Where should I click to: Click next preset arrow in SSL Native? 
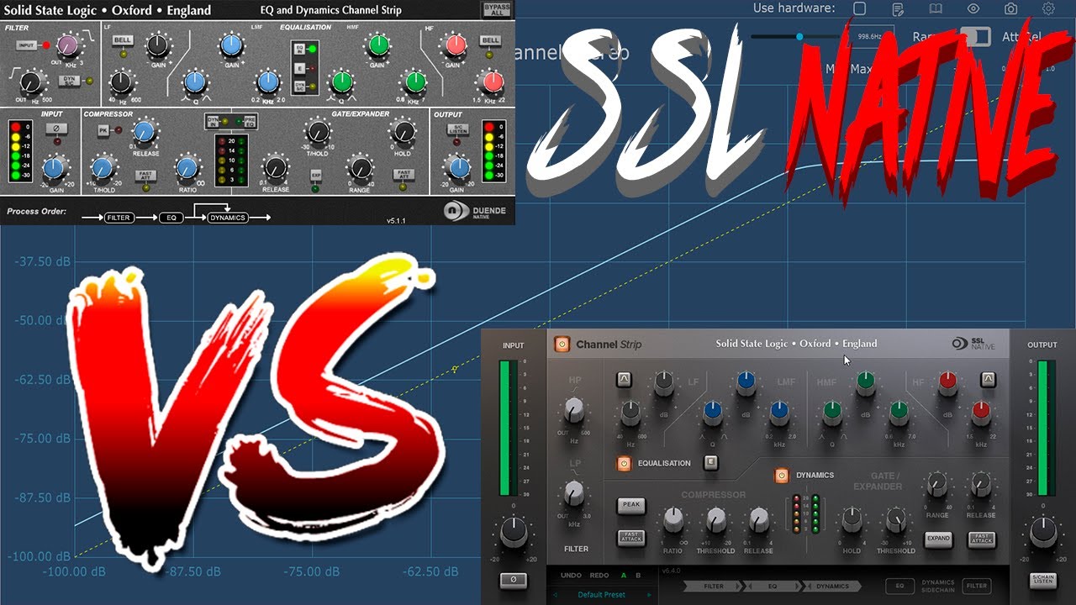647,595
